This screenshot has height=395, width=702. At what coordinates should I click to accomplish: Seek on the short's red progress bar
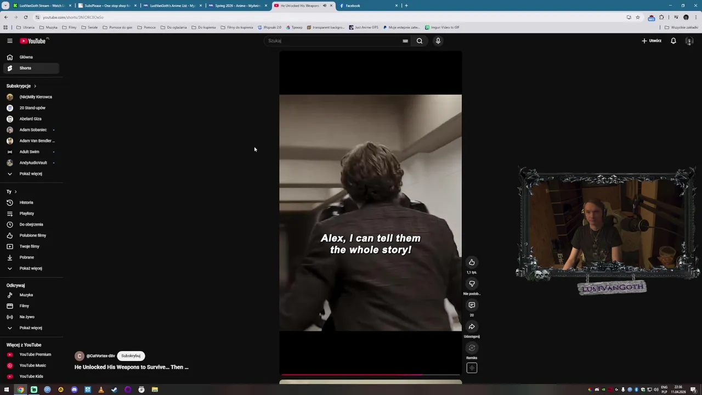[370, 375]
